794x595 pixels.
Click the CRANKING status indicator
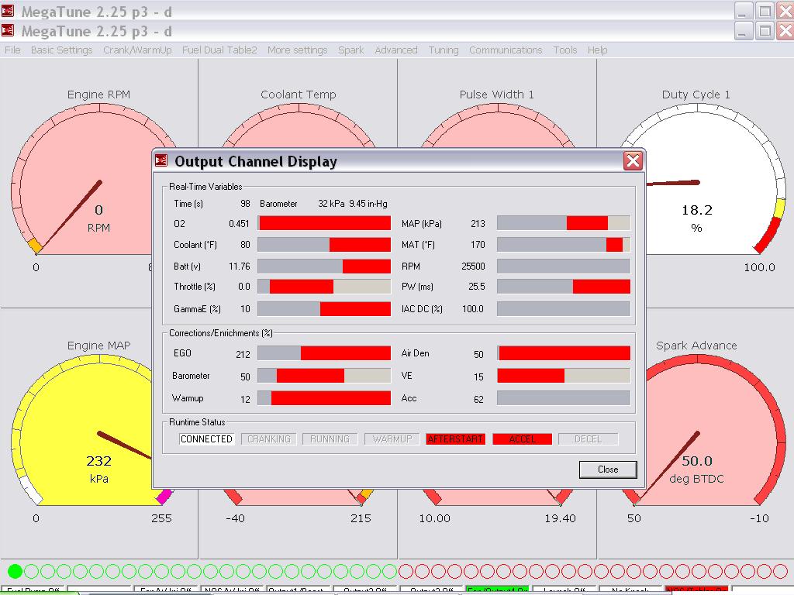(269, 439)
